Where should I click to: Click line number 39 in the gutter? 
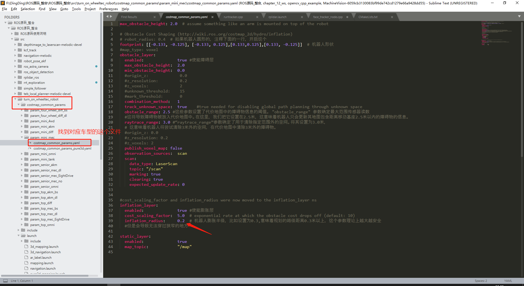point(111,221)
